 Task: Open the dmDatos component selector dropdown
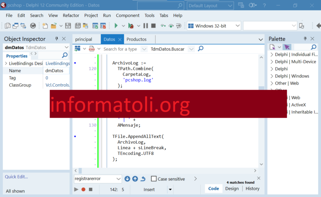[66, 47]
